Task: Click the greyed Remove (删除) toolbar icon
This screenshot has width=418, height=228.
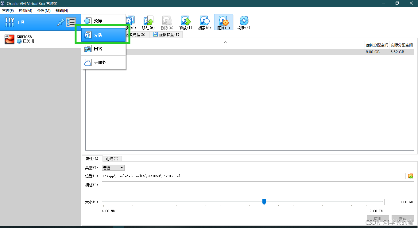Action: click(167, 23)
